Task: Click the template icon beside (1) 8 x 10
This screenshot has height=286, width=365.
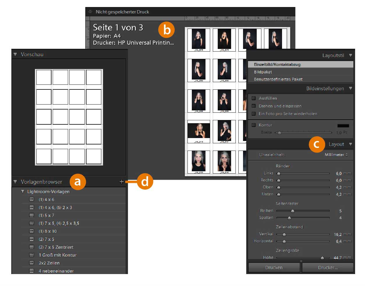Action: click(x=31, y=231)
